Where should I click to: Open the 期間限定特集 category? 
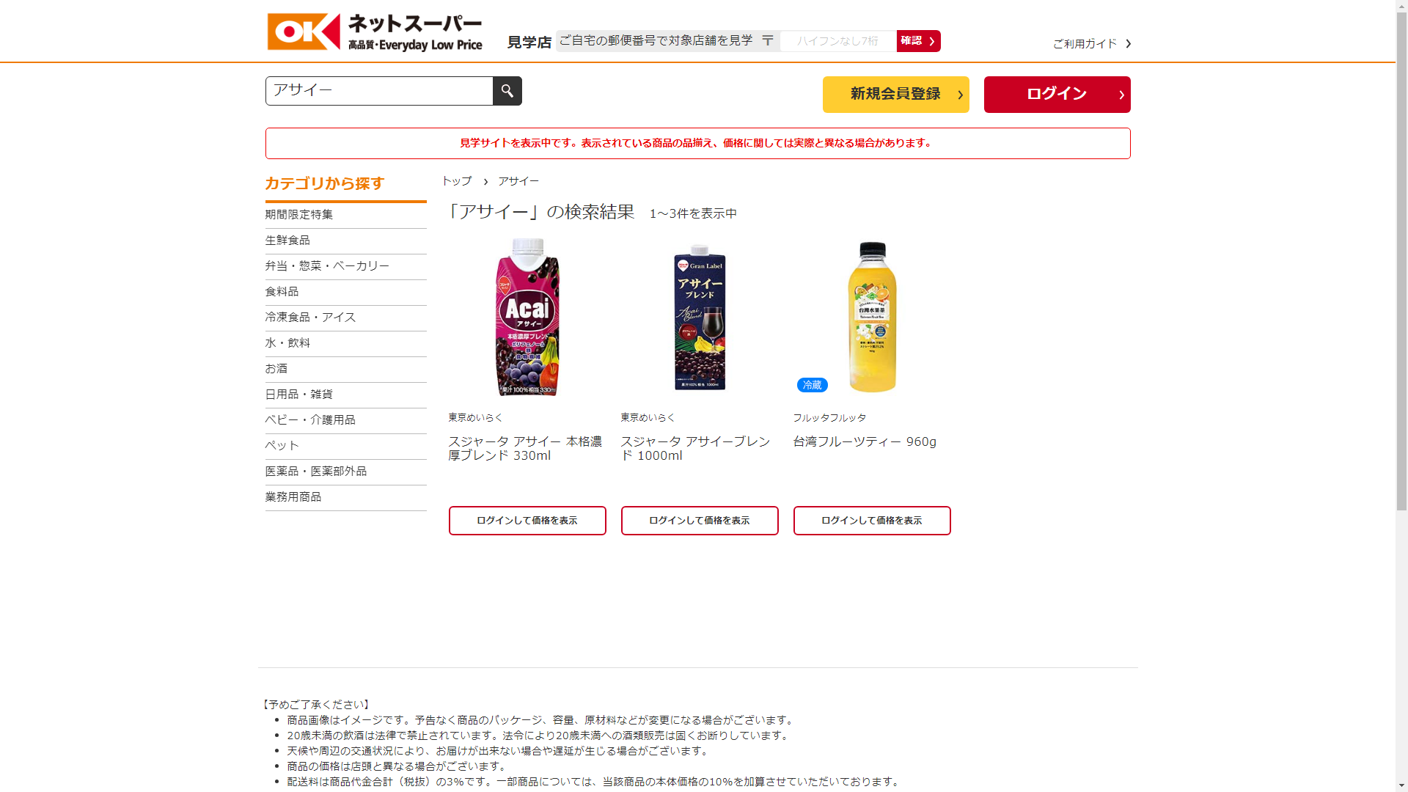pos(345,215)
